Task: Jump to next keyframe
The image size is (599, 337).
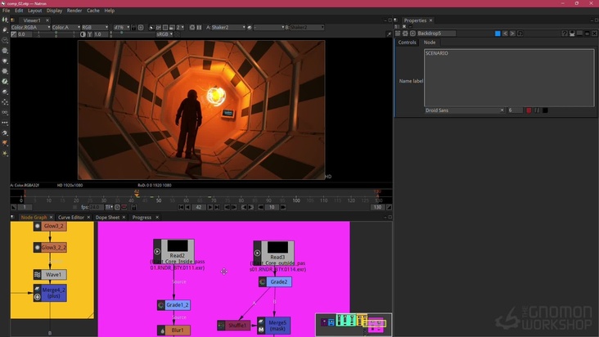Action: (250, 207)
